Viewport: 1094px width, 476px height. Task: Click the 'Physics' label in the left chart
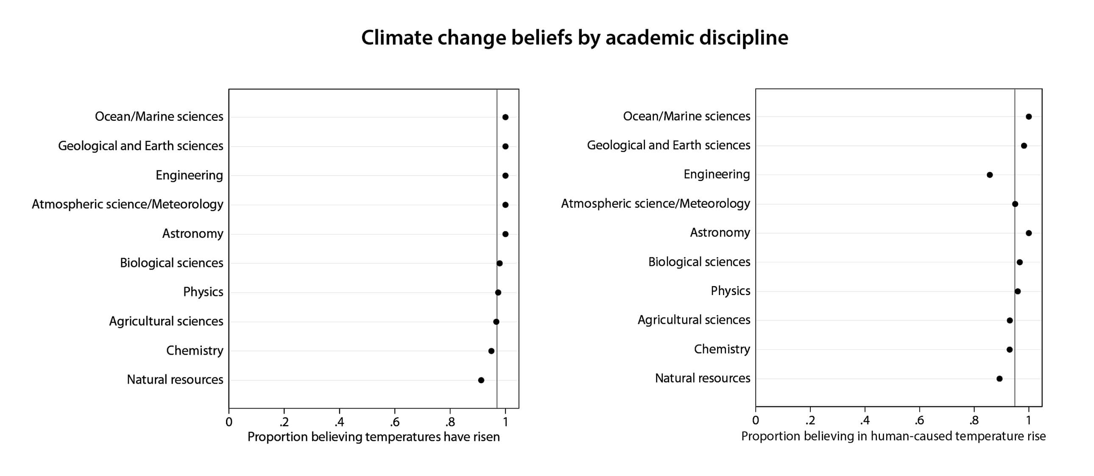[203, 292]
